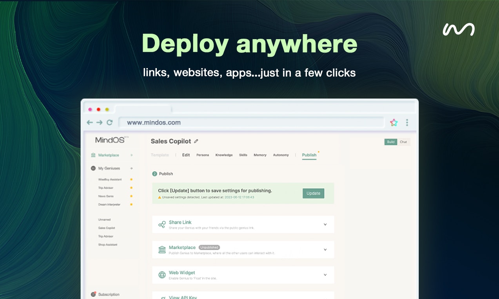
Task: Open Subscription in the sidebar
Action: point(109,294)
